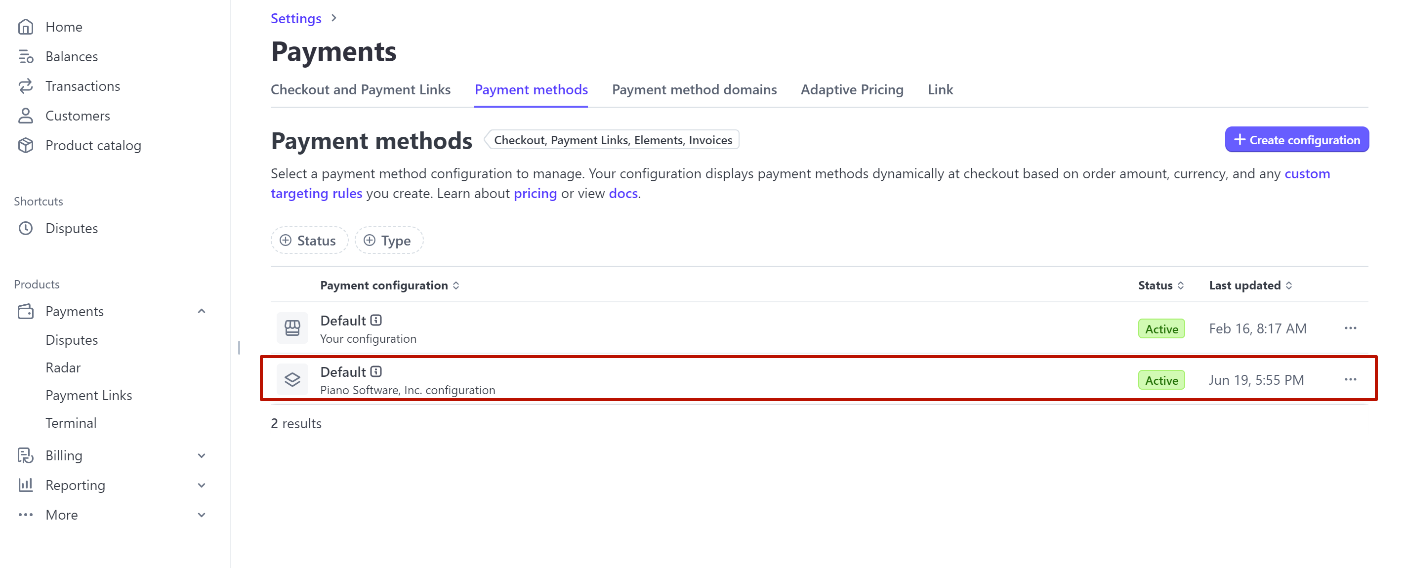The height and width of the screenshot is (568, 1405).
Task: Follow the pricing link
Action: tap(535, 194)
